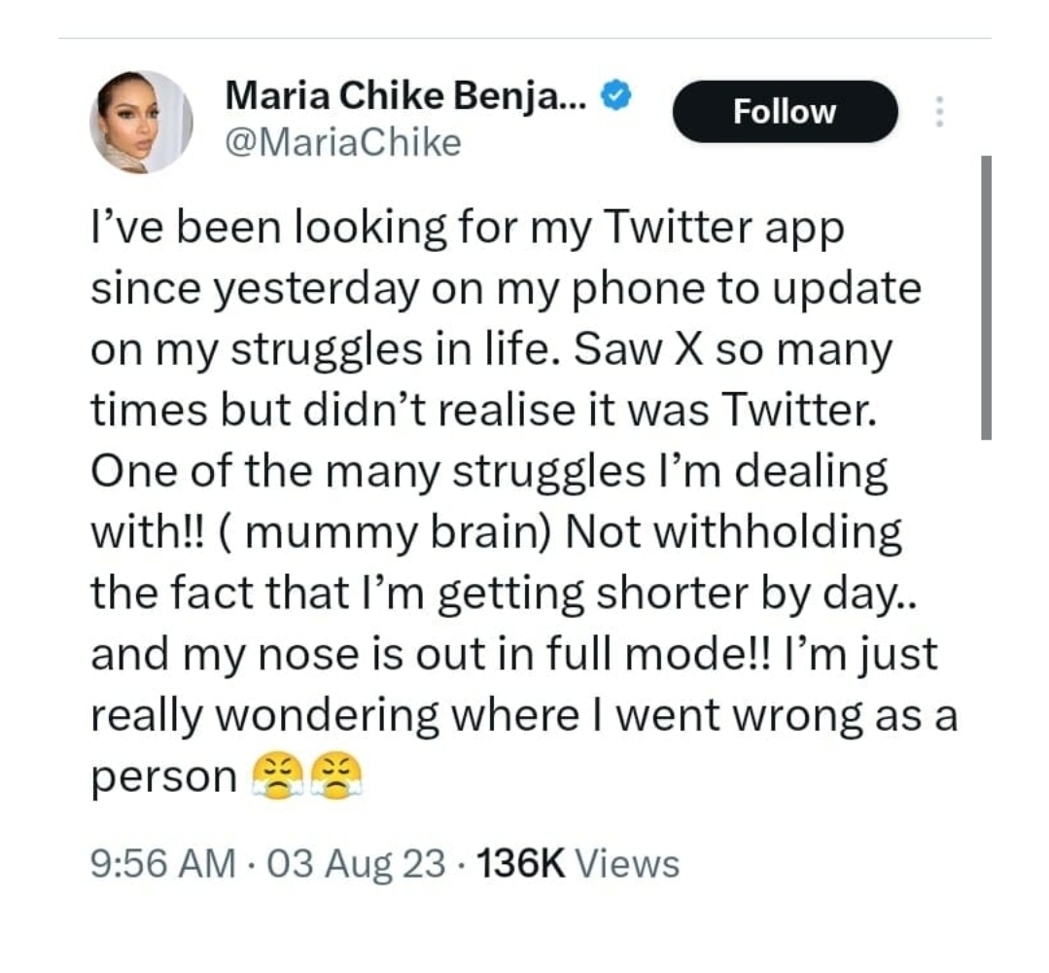Click the second steaming-face emoji
This screenshot has width=1049, height=973.
coord(336,776)
